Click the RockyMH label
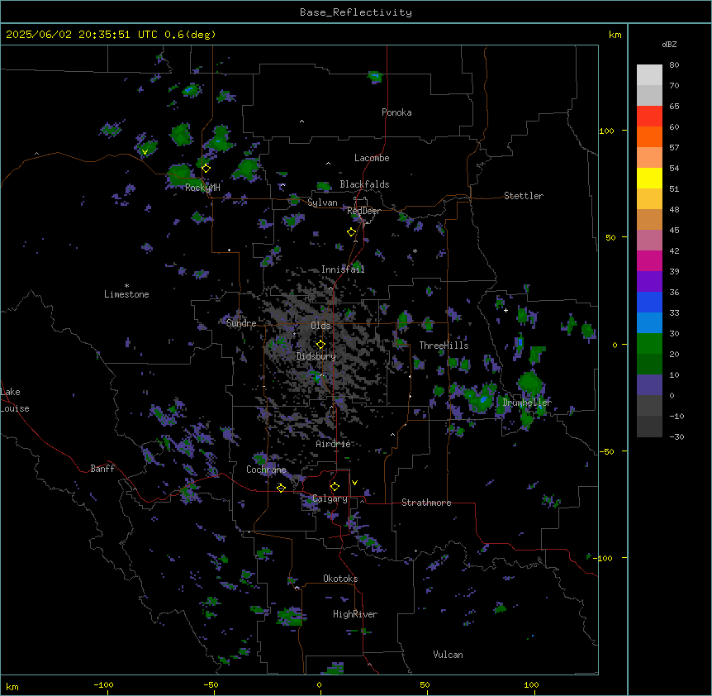The height and width of the screenshot is (696, 712). click(x=202, y=188)
